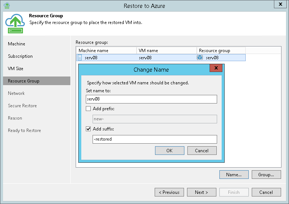Click the Set name to text field

(151, 99)
